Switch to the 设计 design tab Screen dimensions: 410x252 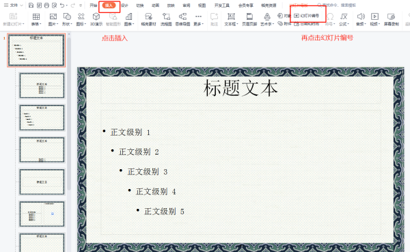pyautogui.click(x=125, y=5)
